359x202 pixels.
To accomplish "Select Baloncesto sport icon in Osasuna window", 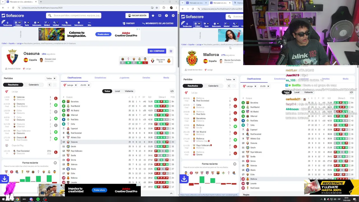I will click(37, 24).
